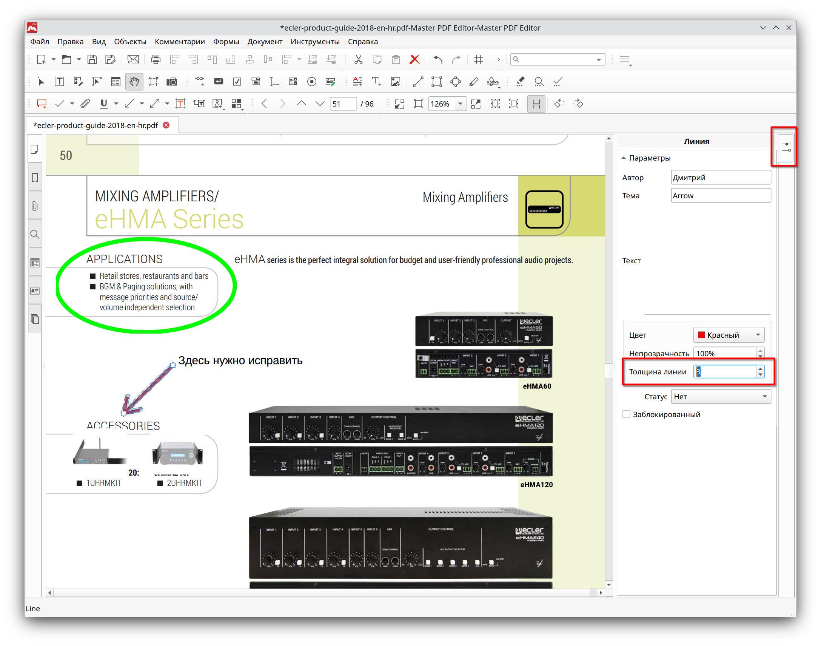Open the underline annotation dropdown arrow
This screenshot has height=646, width=821.
coord(116,104)
